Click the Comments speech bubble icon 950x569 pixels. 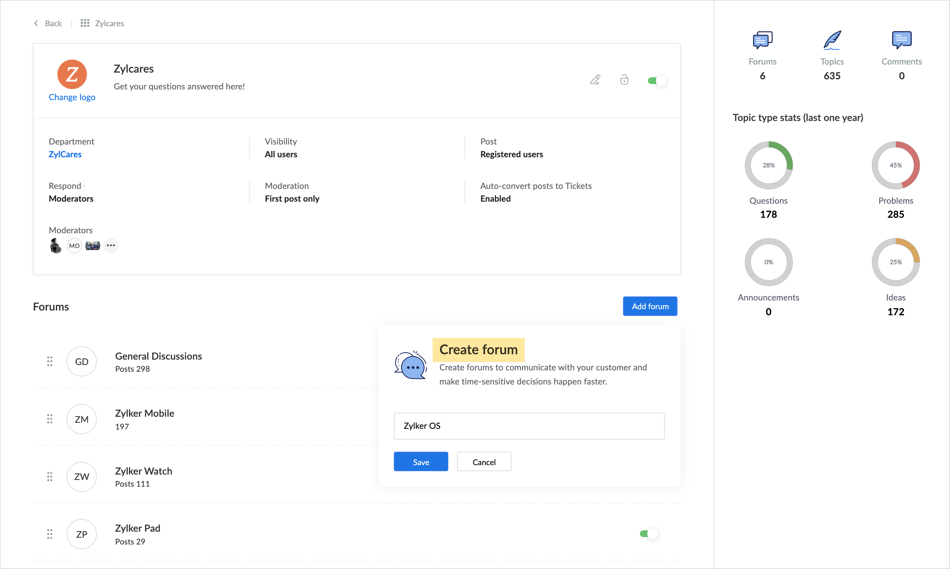901,40
